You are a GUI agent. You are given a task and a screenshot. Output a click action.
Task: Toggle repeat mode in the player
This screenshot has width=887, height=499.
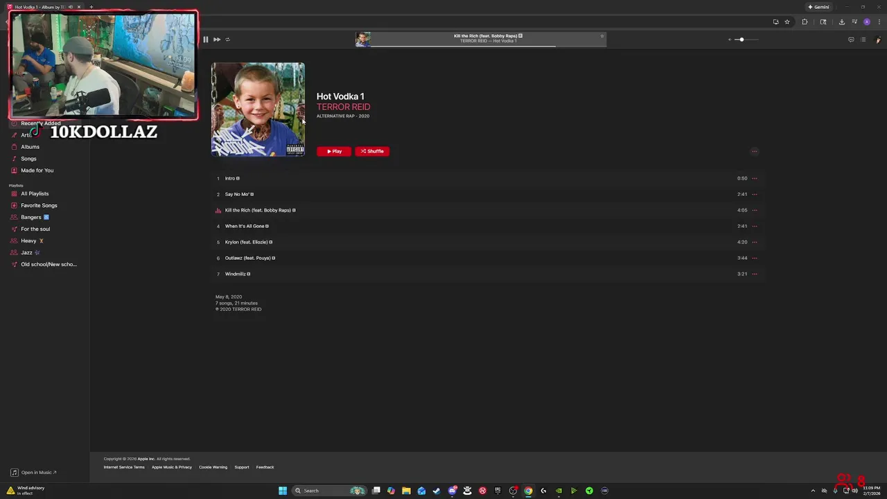click(x=227, y=40)
